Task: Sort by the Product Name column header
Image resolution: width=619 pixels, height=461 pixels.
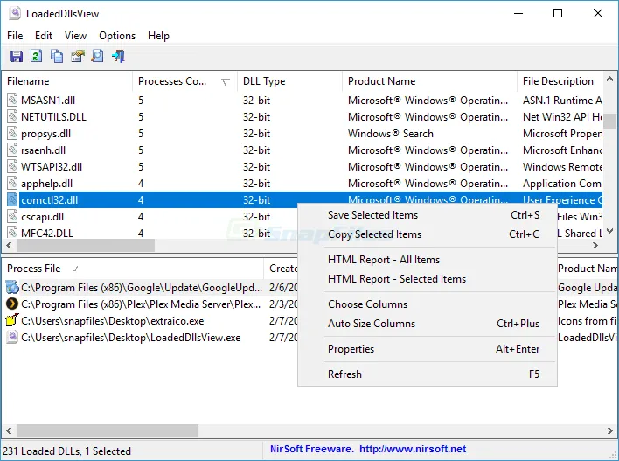Action: [x=429, y=81]
